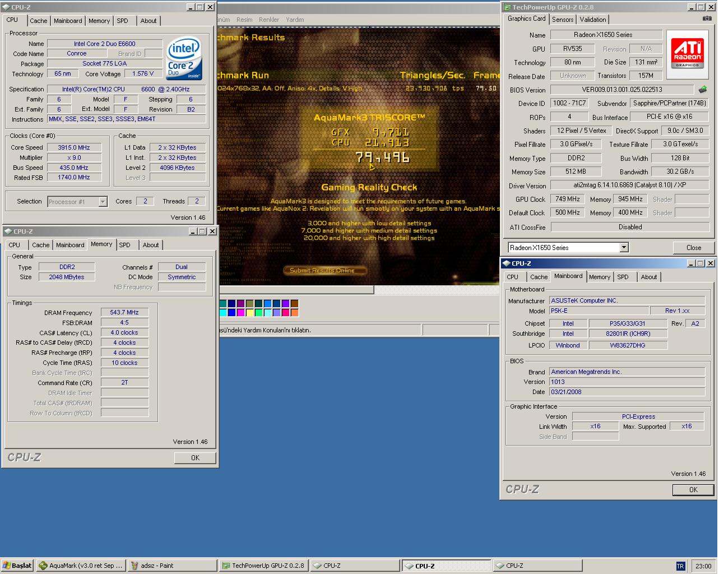Screen dimensions: 719x574
Task: Open the Start (Başlat) button
Action: pos(17,566)
